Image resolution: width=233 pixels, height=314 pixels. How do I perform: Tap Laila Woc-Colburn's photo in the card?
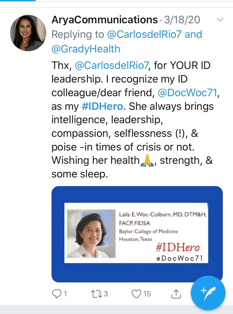tap(91, 234)
